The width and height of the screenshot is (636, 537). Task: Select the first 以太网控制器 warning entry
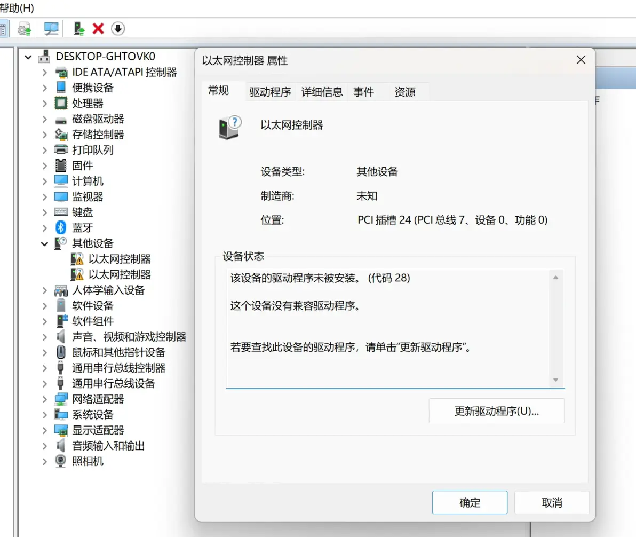click(120, 259)
